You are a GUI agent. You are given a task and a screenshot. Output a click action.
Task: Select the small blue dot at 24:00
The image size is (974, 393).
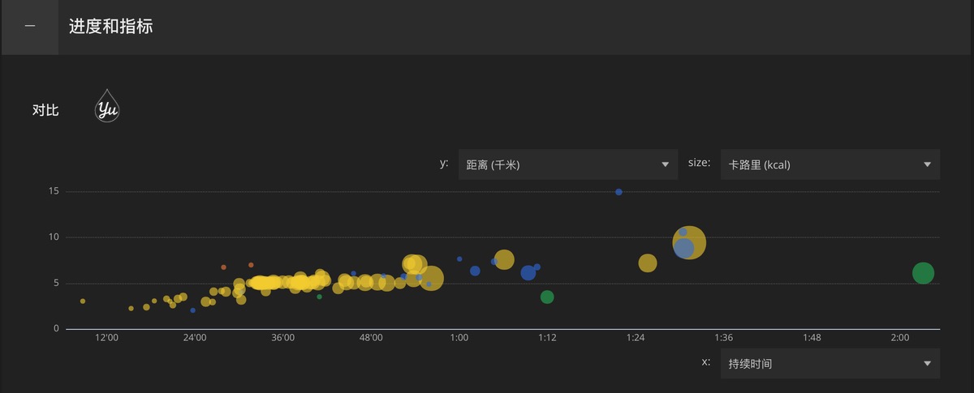point(192,310)
